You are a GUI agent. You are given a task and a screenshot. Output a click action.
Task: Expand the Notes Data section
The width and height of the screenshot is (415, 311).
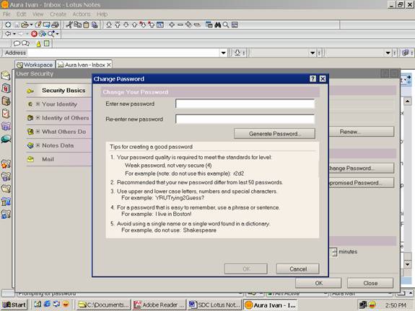38,145
